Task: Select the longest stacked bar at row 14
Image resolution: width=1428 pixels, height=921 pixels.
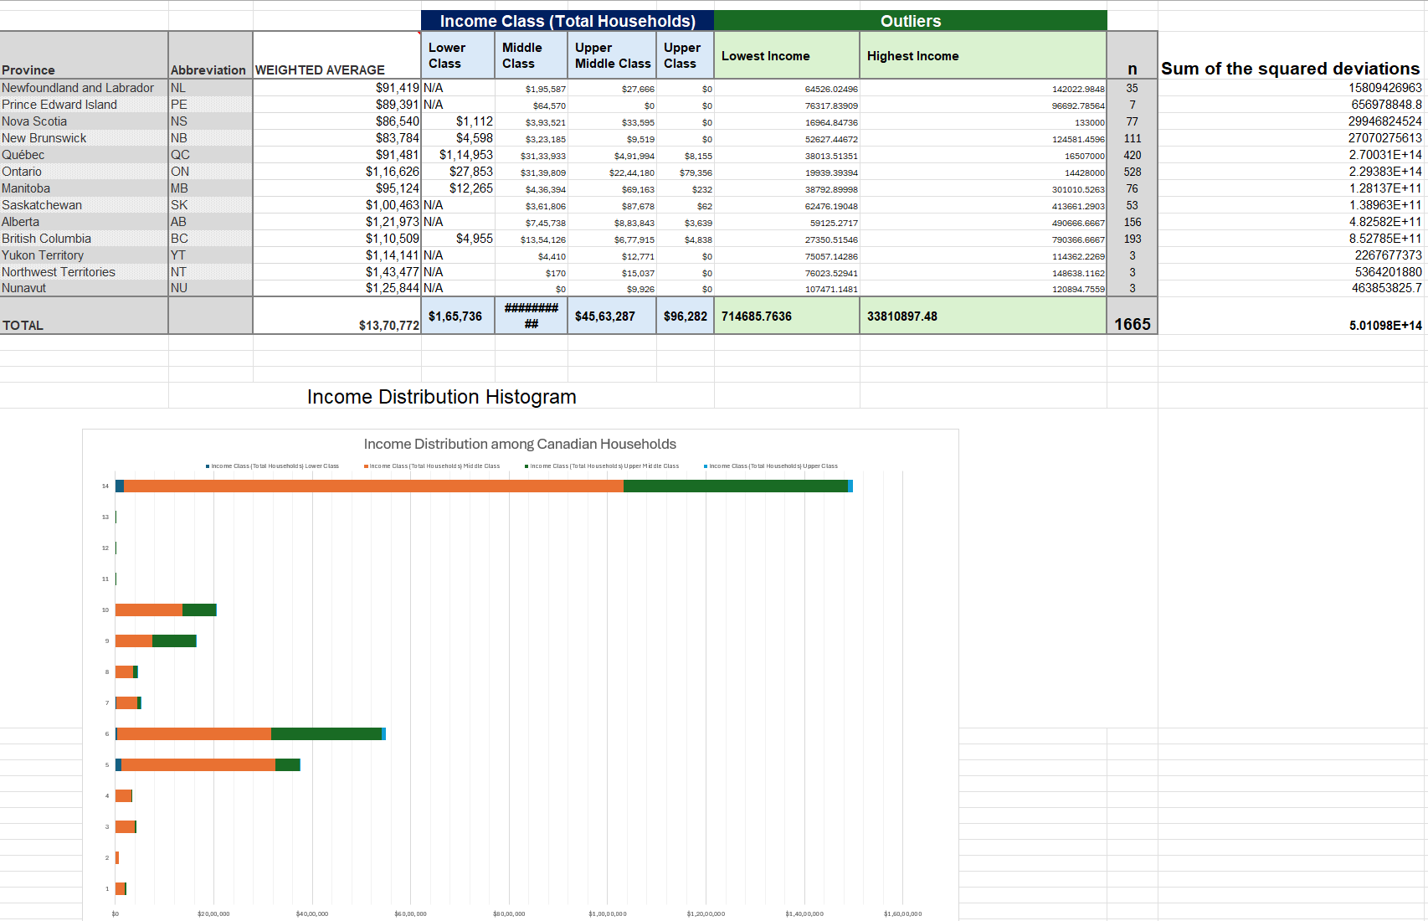Action: point(485,484)
